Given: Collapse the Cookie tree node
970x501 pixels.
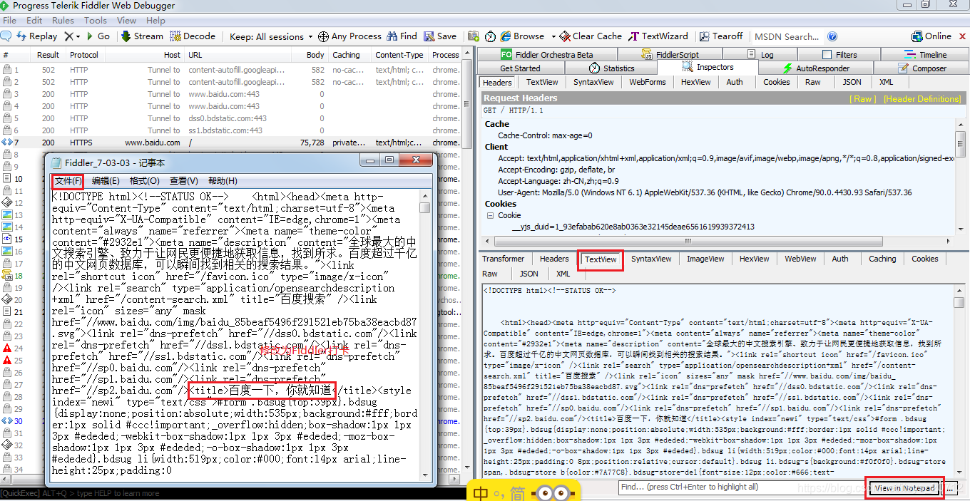Looking at the screenshot, I should (x=490, y=215).
